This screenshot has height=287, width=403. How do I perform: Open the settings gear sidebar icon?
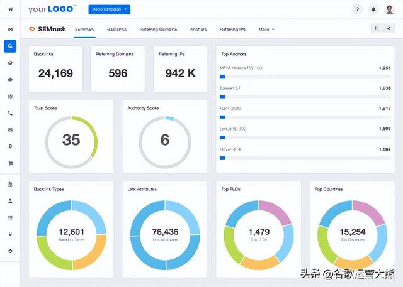10,251
